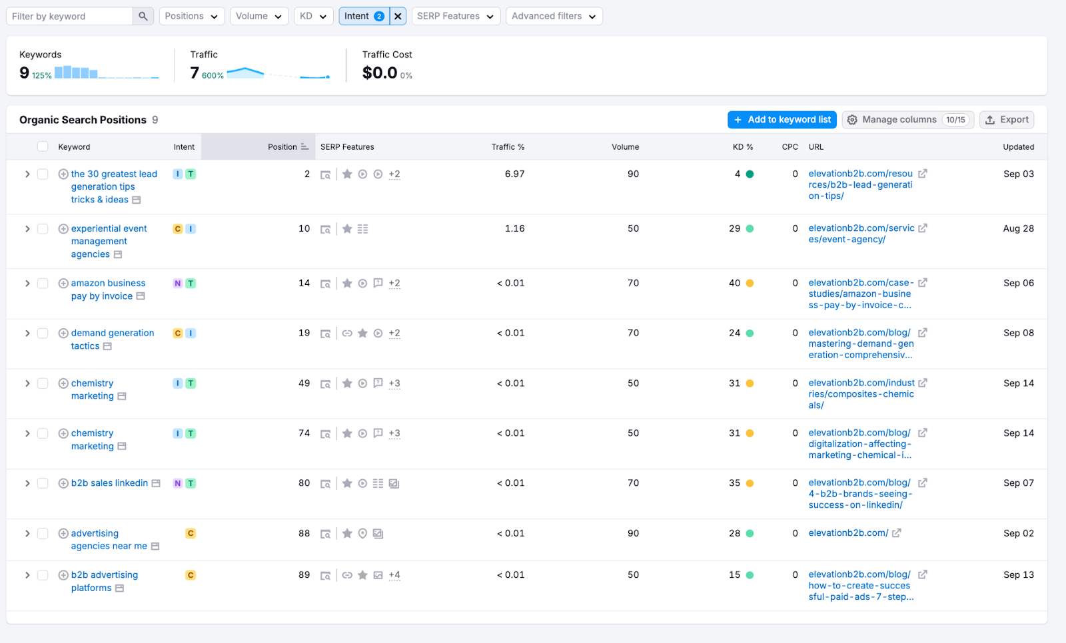Viewport: 1066px width, 643px height.
Task: Clear the Intent filter with the X icon
Action: (398, 16)
